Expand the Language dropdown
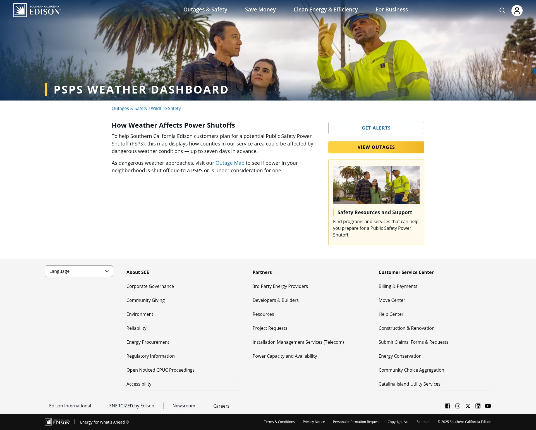The width and height of the screenshot is (536, 430). click(x=79, y=271)
